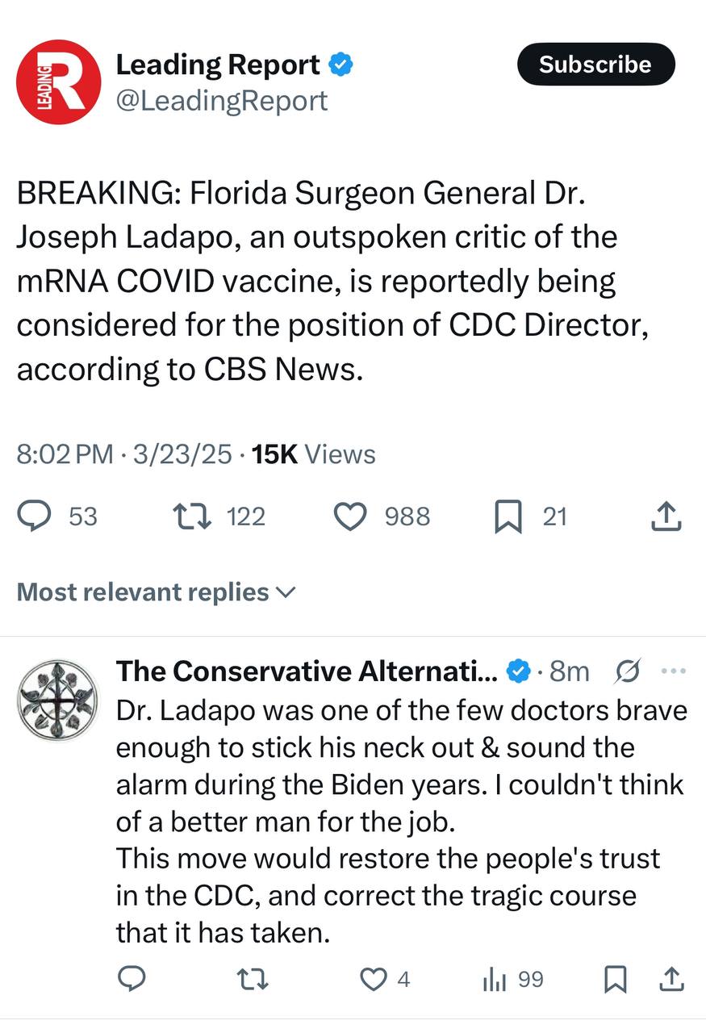Open the @LeadingReport handle link
The height and width of the screenshot is (1033, 706).
point(222,101)
